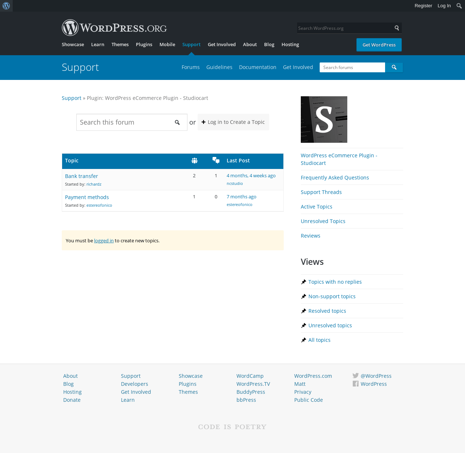The width and height of the screenshot is (465, 453).
Task: Open WordPress eCommerce Plugin - Studiocart link
Action: click(x=339, y=159)
